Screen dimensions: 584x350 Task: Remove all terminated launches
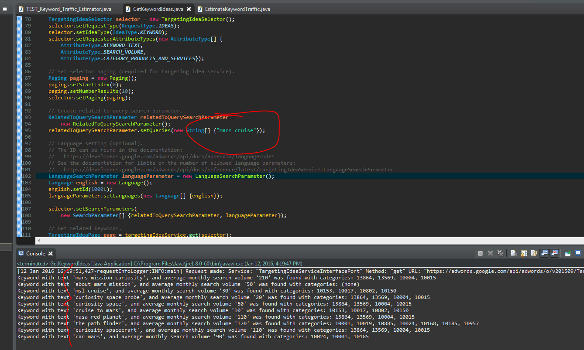coord(500,253)
